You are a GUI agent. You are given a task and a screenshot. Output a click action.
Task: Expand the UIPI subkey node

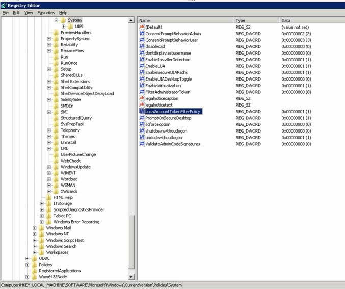(x=64, y=27)
